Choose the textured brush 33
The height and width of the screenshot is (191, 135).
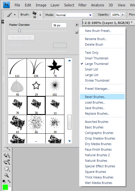point(55,106)
